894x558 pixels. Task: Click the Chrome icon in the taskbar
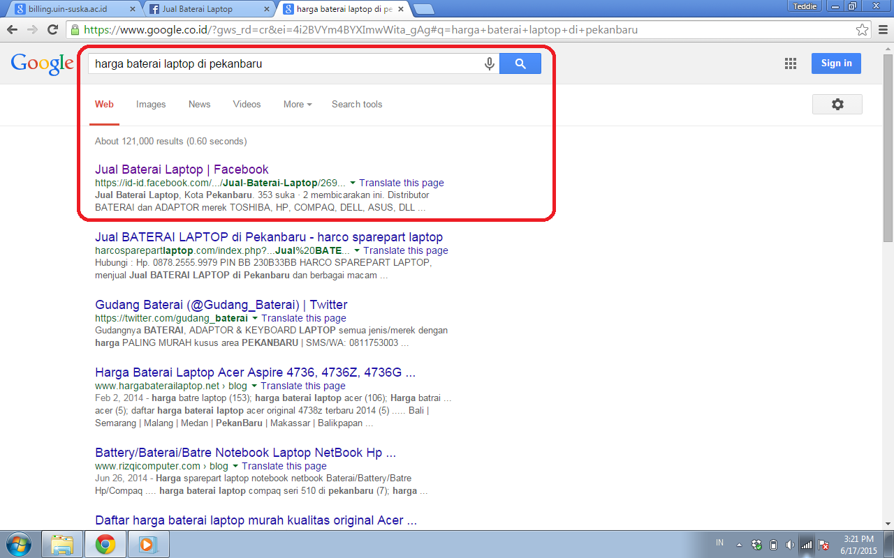(105, 544)
